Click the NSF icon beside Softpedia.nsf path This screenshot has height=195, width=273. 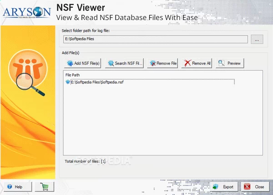[x=67, y=82]
